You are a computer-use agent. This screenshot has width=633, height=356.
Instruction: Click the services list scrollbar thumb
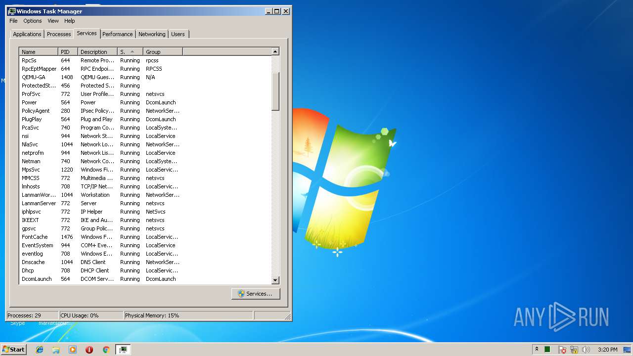click(275, 91)
